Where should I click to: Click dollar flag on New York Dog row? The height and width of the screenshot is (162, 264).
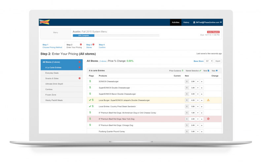90,119
